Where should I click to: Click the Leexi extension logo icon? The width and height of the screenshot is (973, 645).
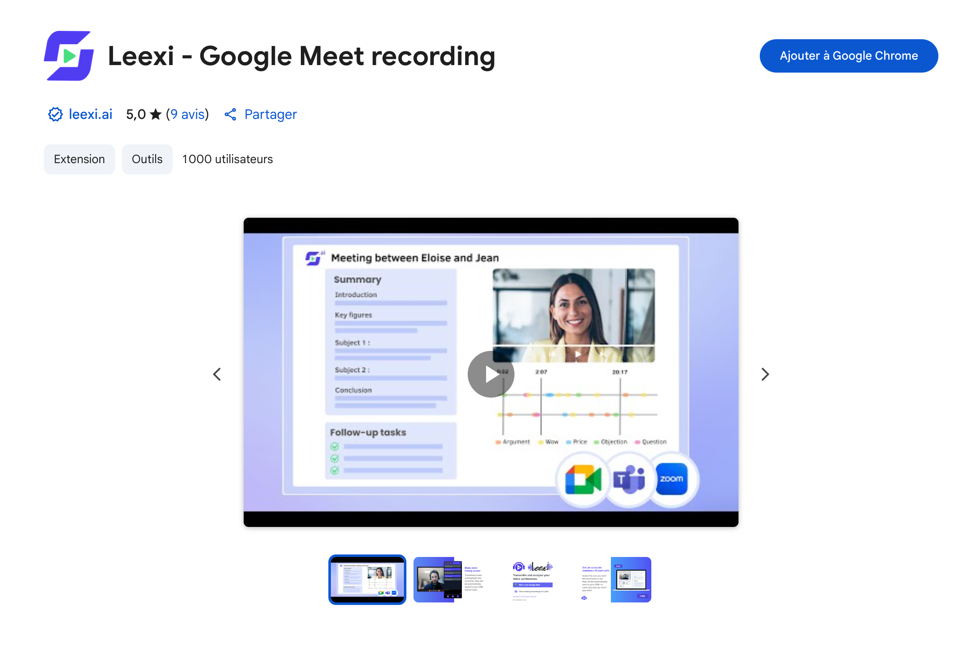point(69,56)
